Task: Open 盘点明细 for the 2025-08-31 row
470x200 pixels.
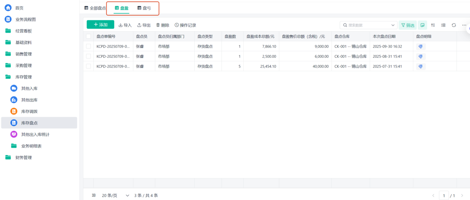Action: [x=421, y=57]
